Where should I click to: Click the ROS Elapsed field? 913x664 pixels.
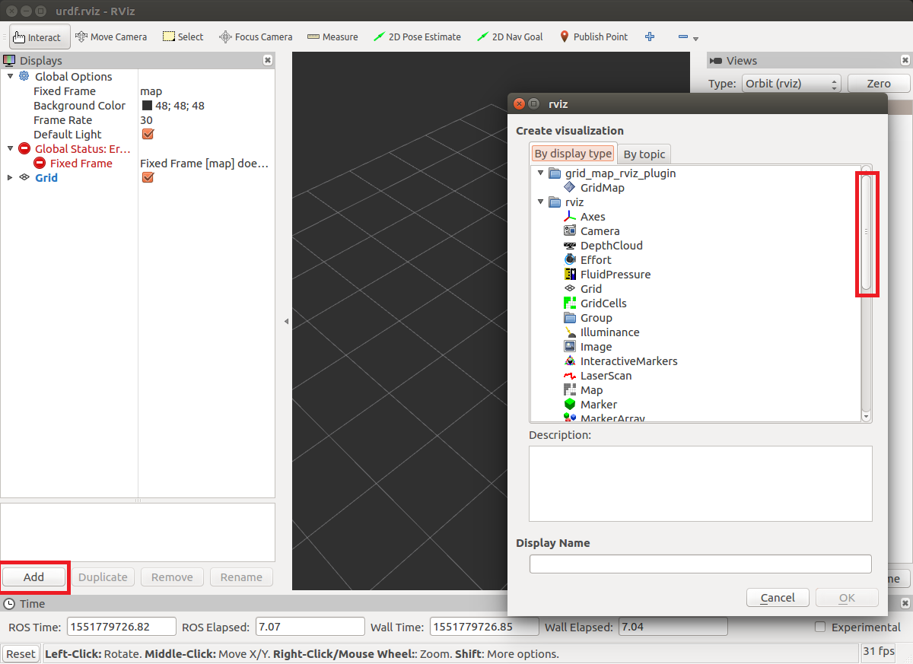310,627
